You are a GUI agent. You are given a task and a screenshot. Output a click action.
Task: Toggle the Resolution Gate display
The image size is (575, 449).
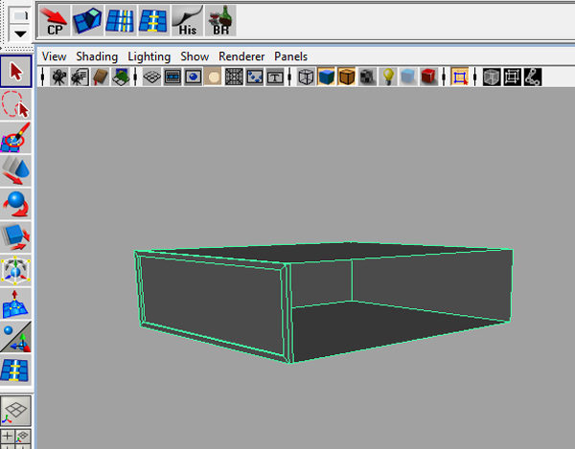tap(193, 77)
